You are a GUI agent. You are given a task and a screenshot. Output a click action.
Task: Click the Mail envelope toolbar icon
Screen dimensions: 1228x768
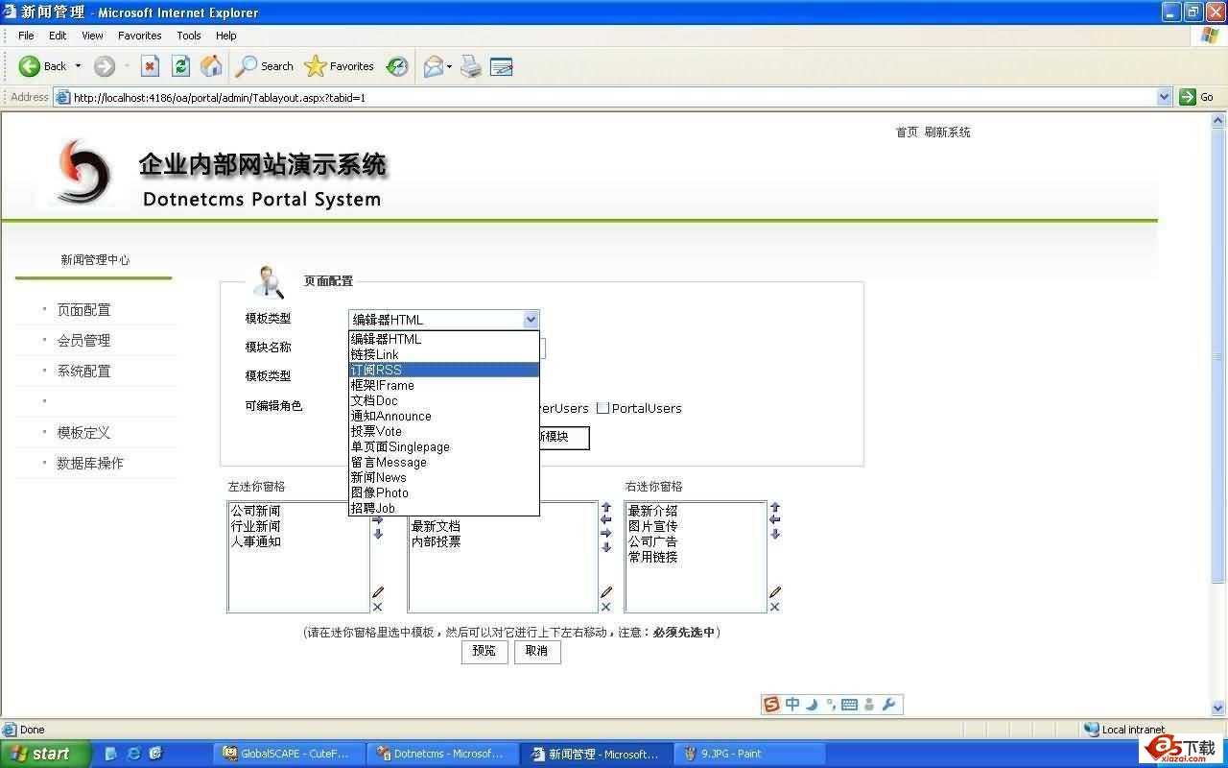[x=435, y=66]
